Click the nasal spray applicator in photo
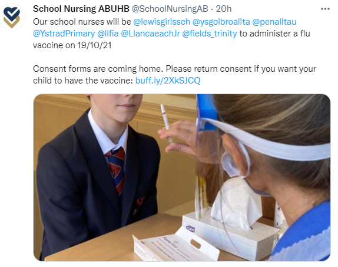 pos(167,123)
